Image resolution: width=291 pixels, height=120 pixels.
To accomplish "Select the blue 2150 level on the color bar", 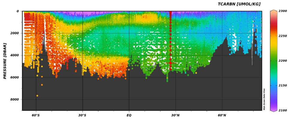I will (274, 85).
